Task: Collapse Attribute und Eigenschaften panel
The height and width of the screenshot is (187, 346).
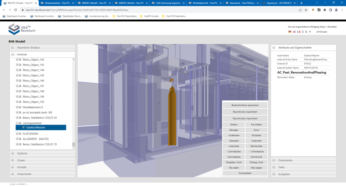Action: pyautogui.click(x=274, y=47)
